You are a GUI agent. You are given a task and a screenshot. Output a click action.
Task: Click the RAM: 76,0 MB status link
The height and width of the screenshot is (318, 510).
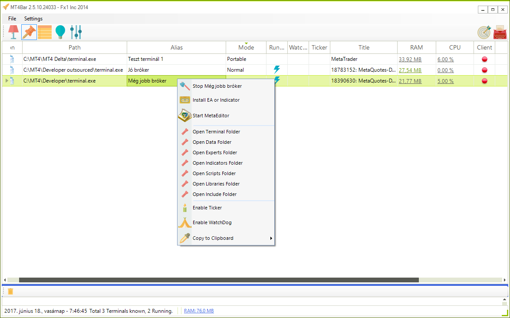(x=199, y=311)
